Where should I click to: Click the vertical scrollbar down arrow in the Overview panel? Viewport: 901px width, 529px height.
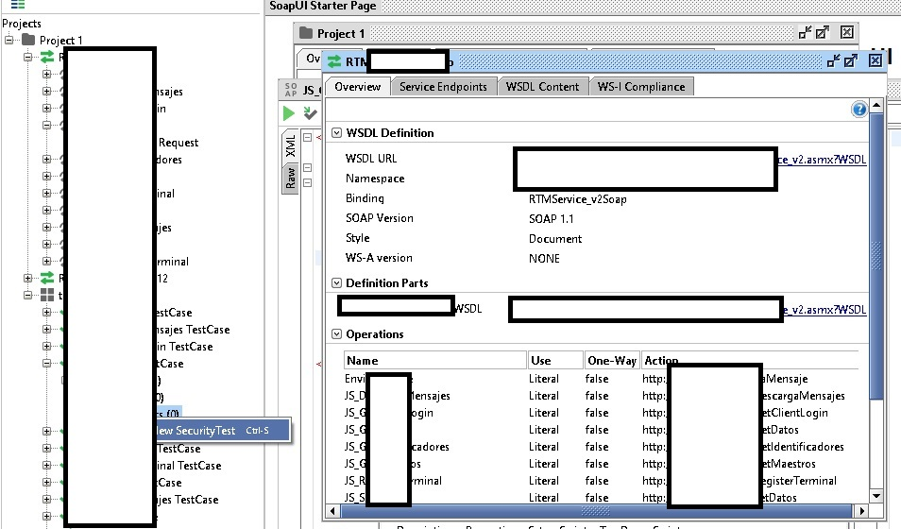coord(875,496)
